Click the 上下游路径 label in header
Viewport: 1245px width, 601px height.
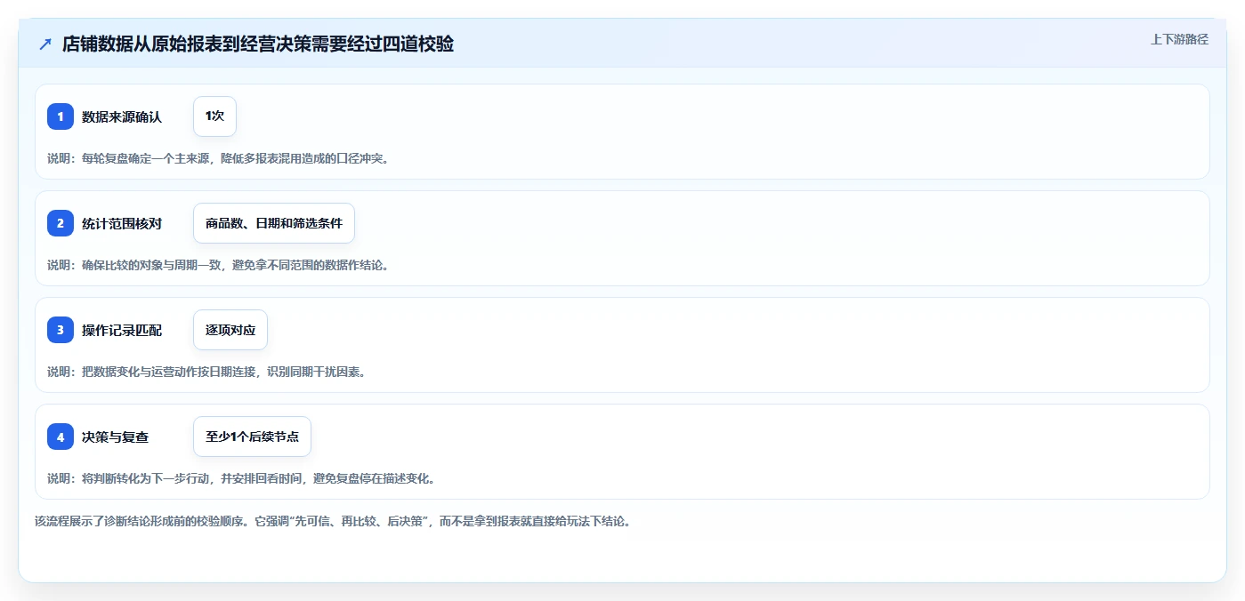click(1179, 39)
